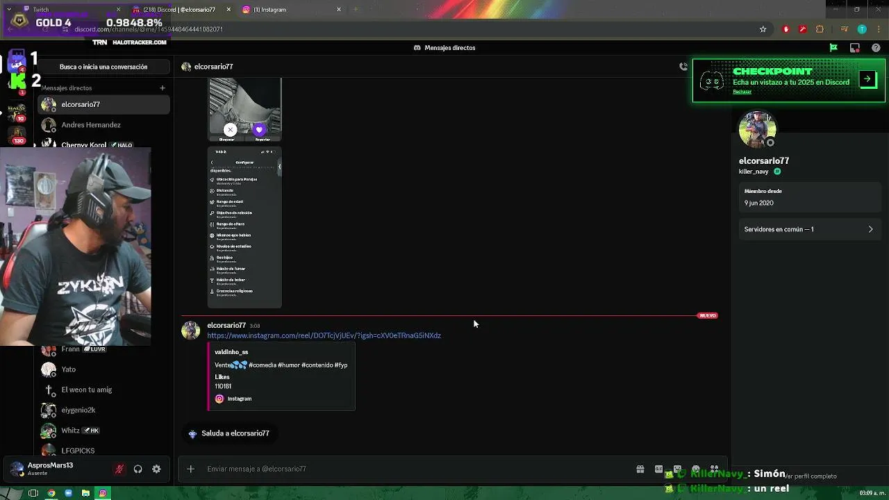
Task: Open the black-and-white photo thumbnail
Action: point(244,110)
